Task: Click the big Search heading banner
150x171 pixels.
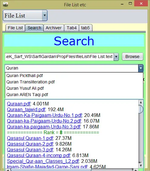Action: (74, 41)
